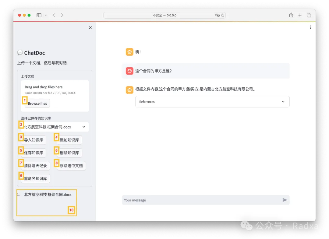329x239 pixels.
Task: Open the three-dot app menu at the top right
Action: pyautogui.click(x=310, y=27)
